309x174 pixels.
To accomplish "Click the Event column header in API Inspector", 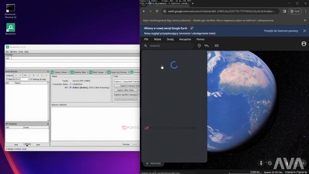I will (x=36, y=128).
